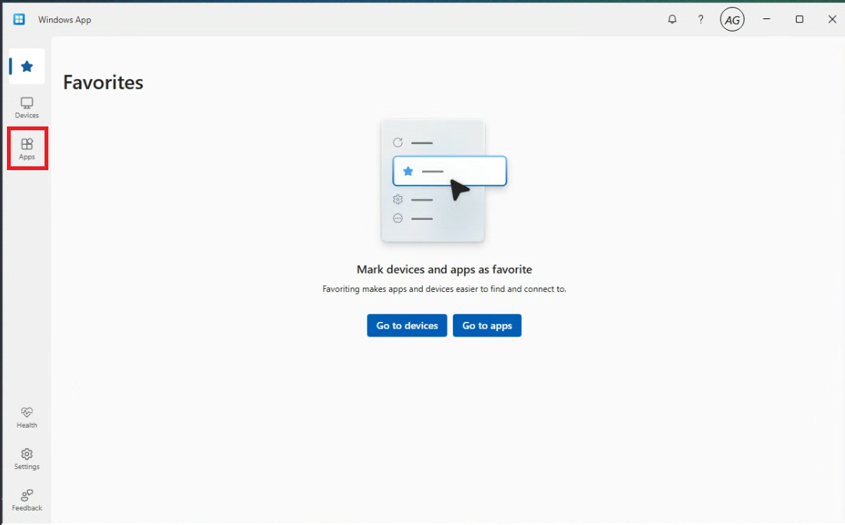845x525 pixels.
Task: Open help via the question mark icon
Action: [x=701, y=20]
